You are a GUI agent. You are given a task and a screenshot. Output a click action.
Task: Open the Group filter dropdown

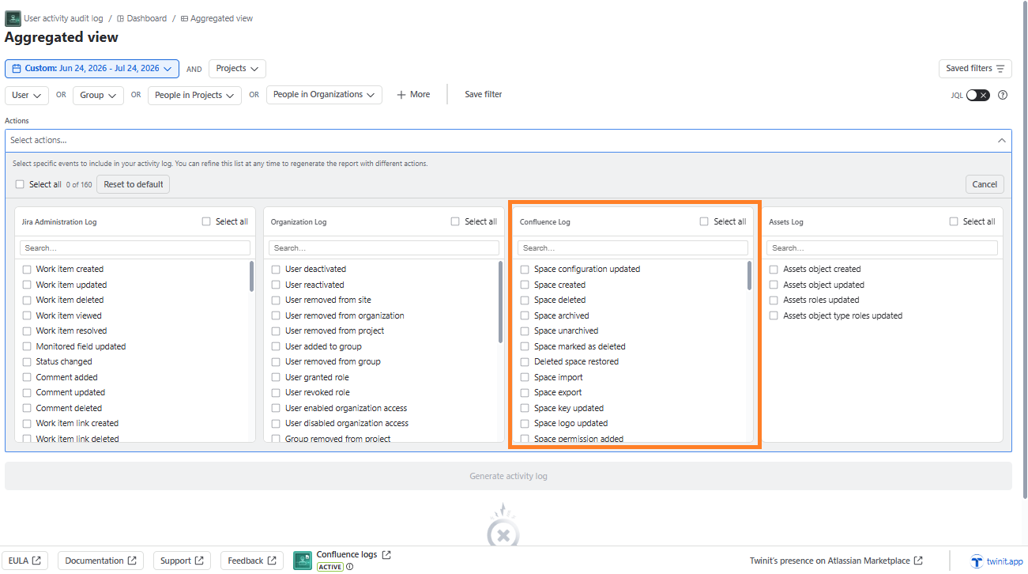coord(98,95)
